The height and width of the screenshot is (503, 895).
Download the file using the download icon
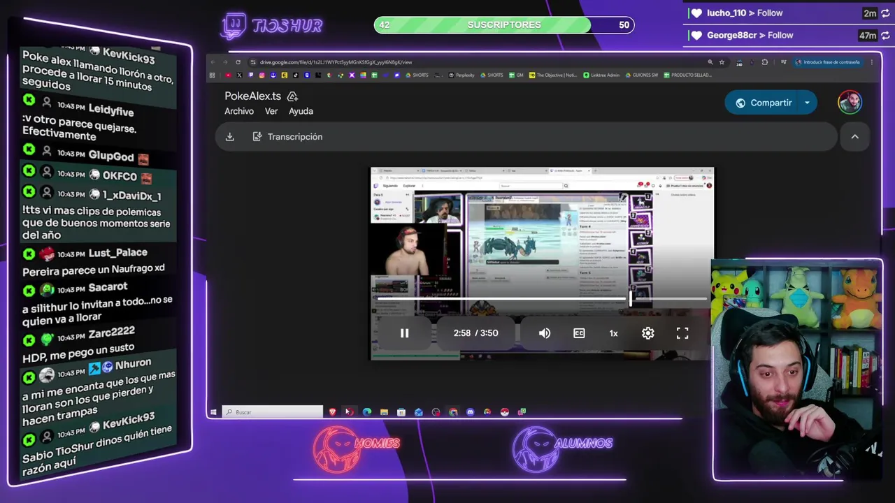click(x=229, y=137)
